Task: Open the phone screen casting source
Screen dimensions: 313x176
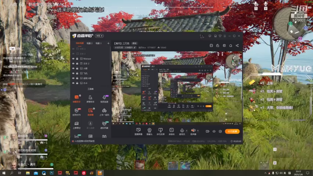Action: click(x=160, y=132)
